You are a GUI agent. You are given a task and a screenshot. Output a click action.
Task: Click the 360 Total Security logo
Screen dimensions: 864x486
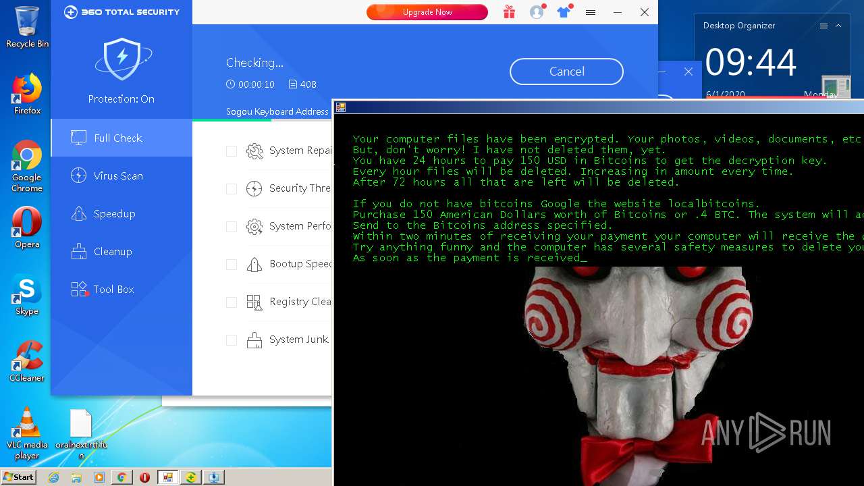pyautogui.click(x=122, y=12)
